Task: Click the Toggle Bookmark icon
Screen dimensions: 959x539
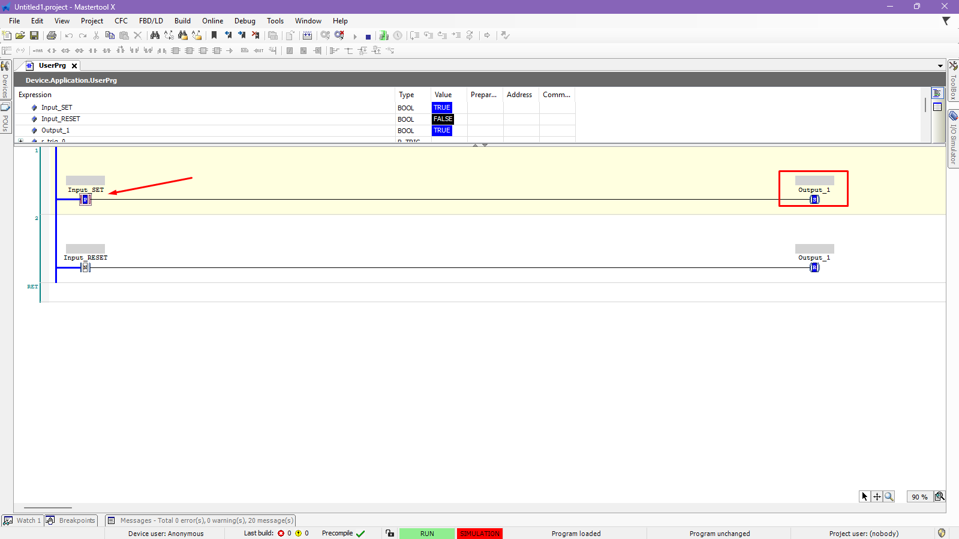Action: click(214, 36)
